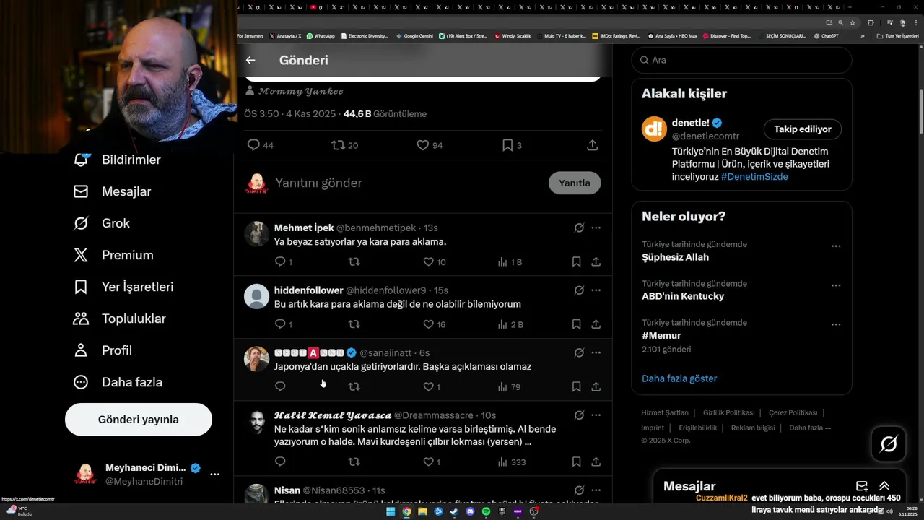Repost Mehmet İpek's comment
Screen dimensions: 924x520
click(x=354, y=261)
